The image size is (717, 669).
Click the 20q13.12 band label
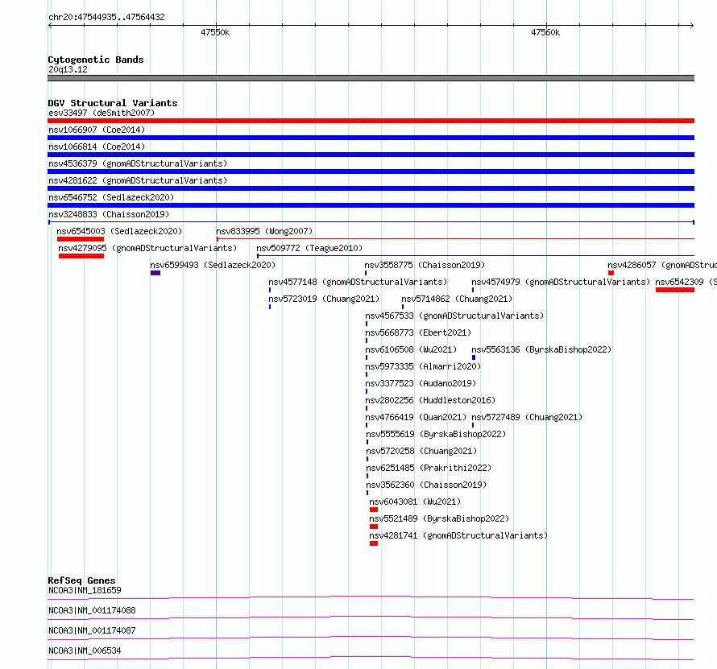(x=68, y=69)
